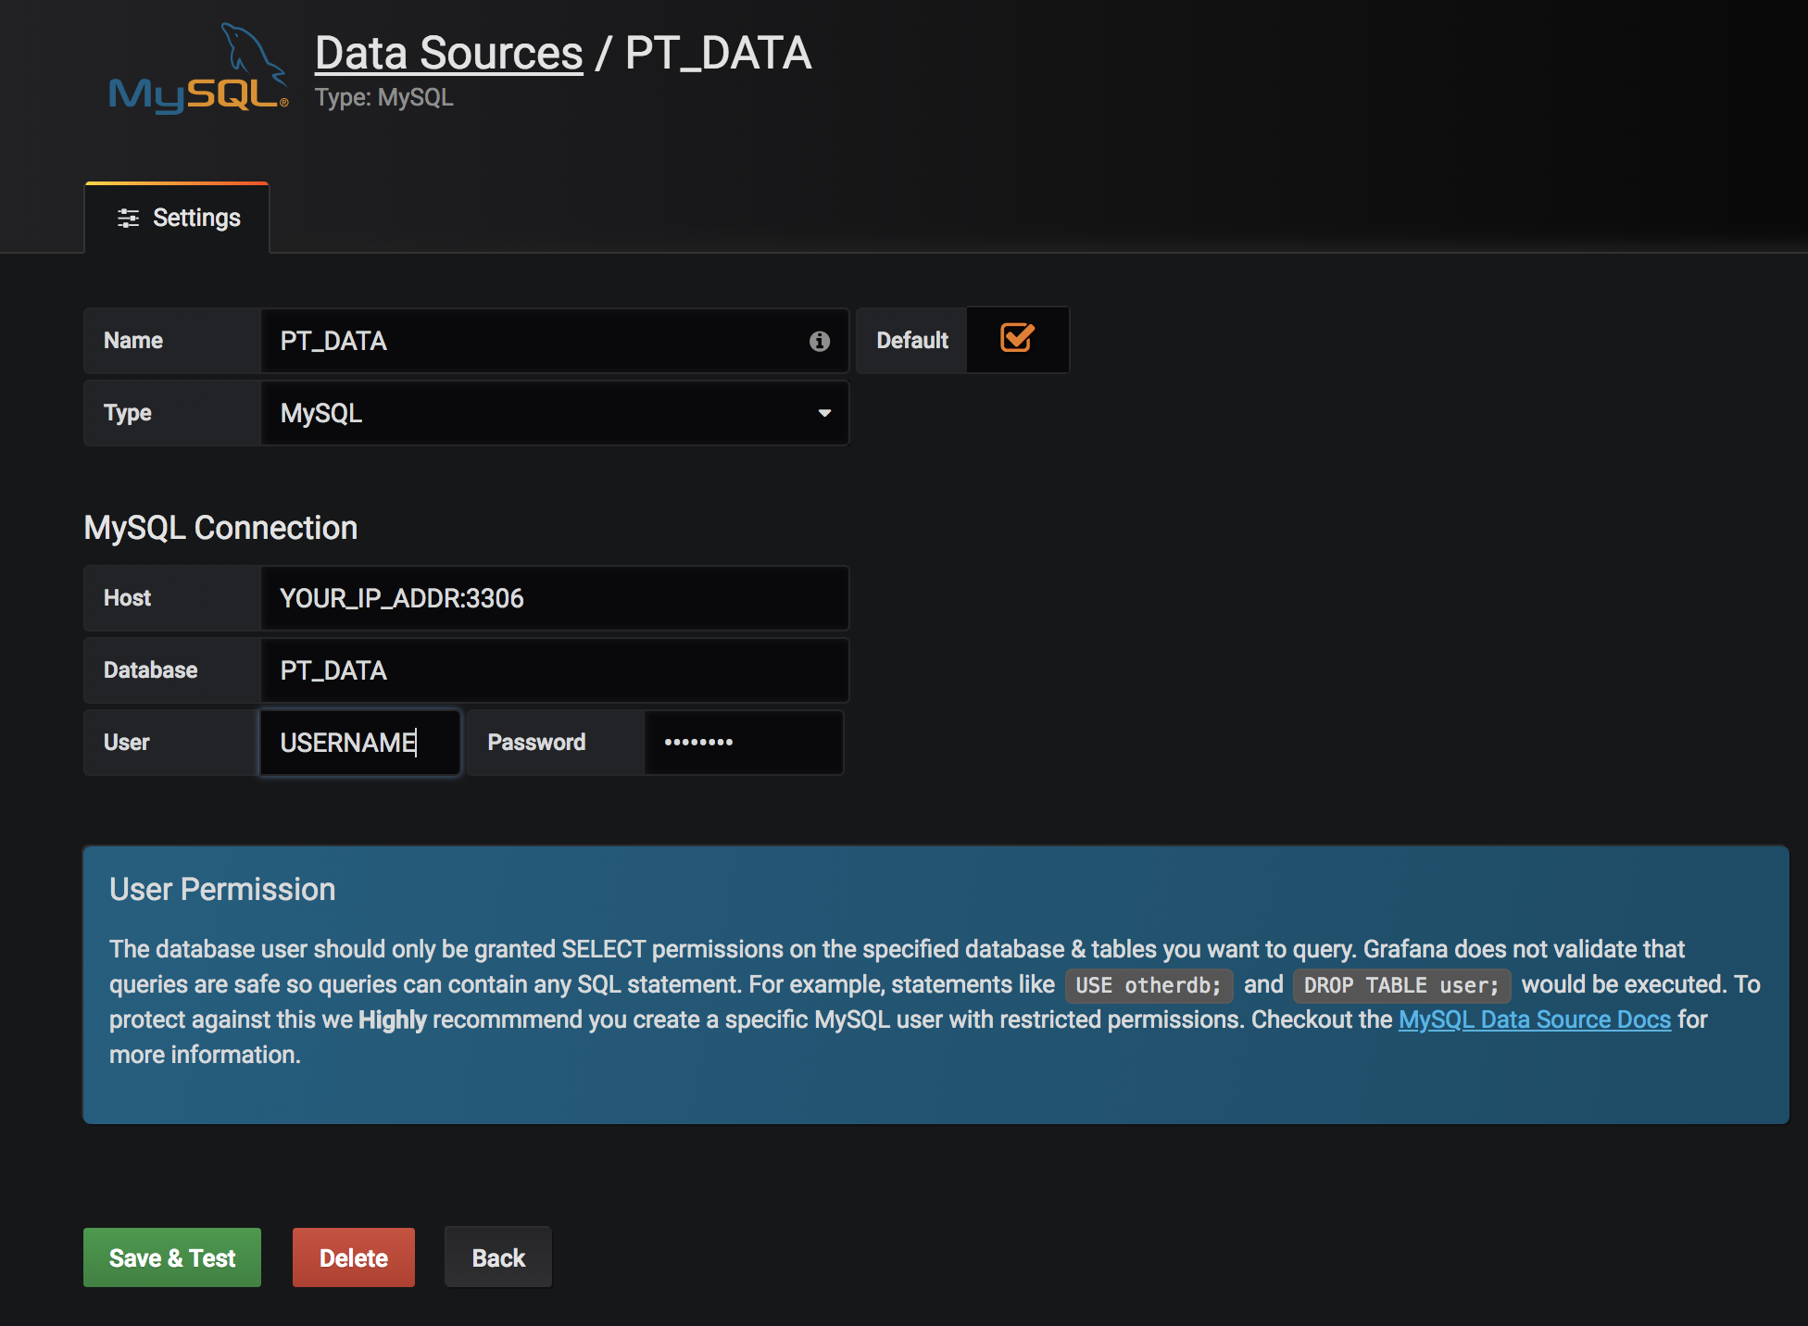The image size is (1808, 1326).
Task: Go back with the Back button
Action: [x=498, y=1257]
